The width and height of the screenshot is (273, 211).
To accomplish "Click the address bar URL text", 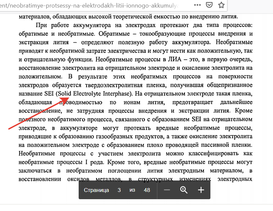I will [x=88, y=5].
